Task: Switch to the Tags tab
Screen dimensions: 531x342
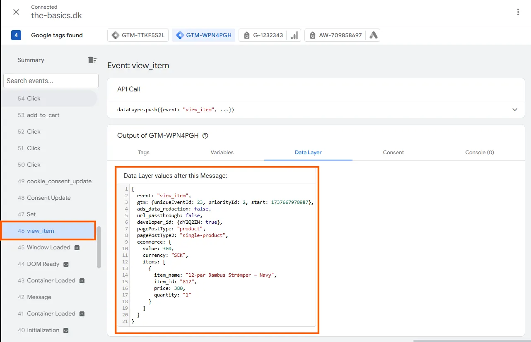Action: coord(144,152)
